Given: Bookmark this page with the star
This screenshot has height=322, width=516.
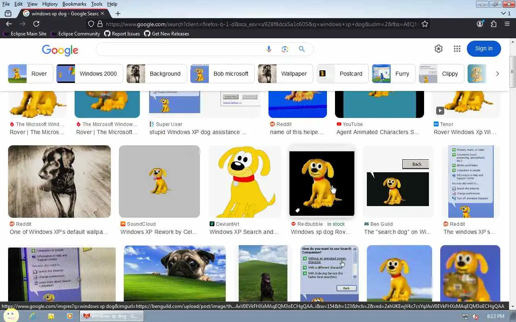Looking at the screenshot, I should 425,24.
